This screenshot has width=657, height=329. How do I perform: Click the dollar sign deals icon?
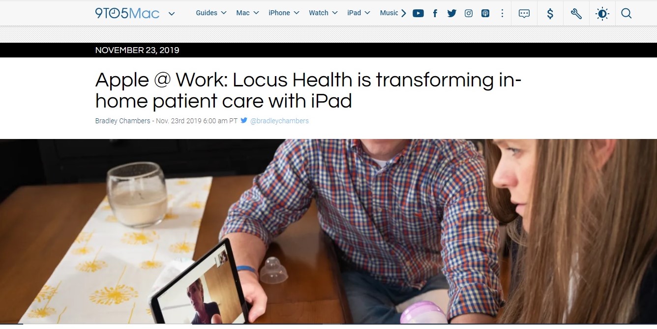(550, 14)
